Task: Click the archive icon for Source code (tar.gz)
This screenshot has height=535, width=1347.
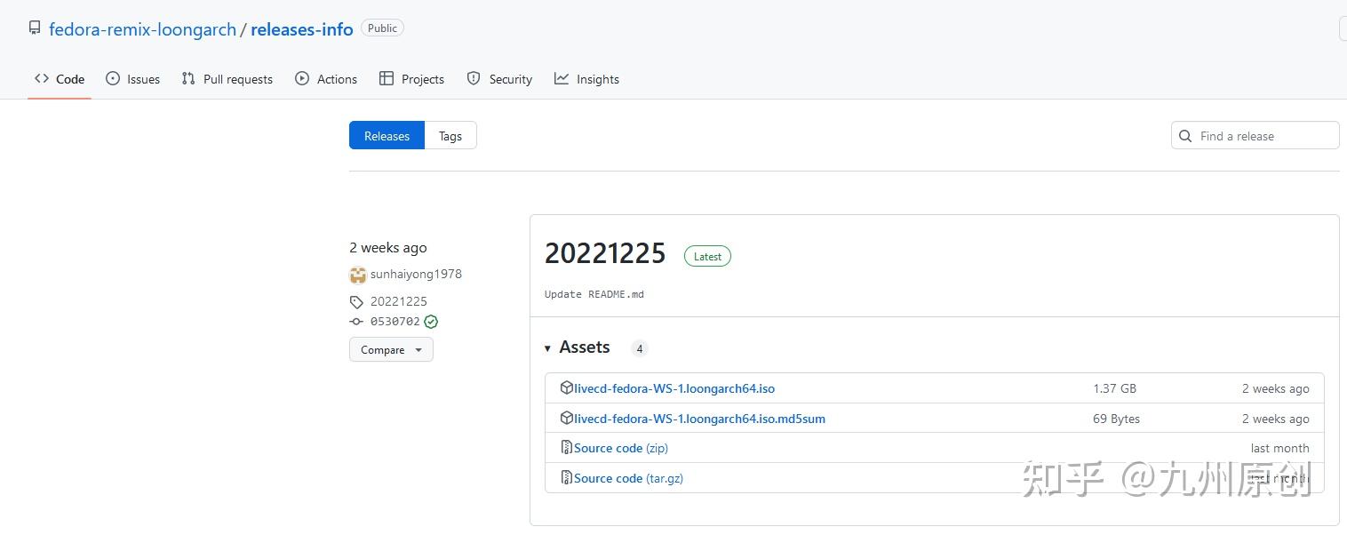Action: point(566,478)
